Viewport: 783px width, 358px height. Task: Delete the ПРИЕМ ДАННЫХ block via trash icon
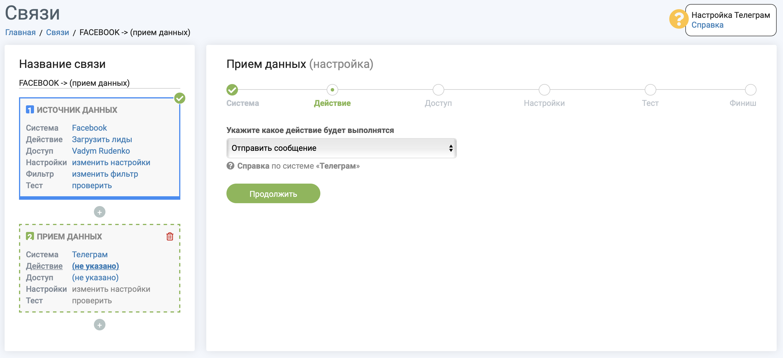click(170, 236)
